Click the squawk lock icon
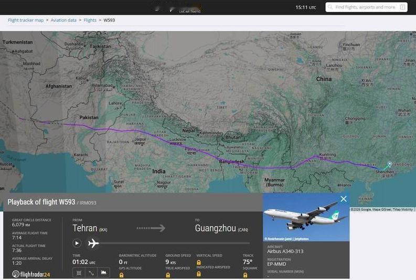Image resolution: width=416 pixels, height=280 pixels. (245, 275)
